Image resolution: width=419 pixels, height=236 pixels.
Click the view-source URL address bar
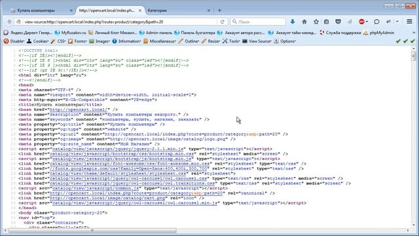click(120, 22)
